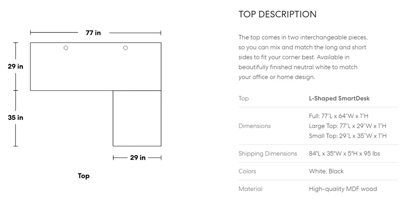Click the High-quality MDF wood text
Screen dimensions: 406x203
[x=343, y=189]
